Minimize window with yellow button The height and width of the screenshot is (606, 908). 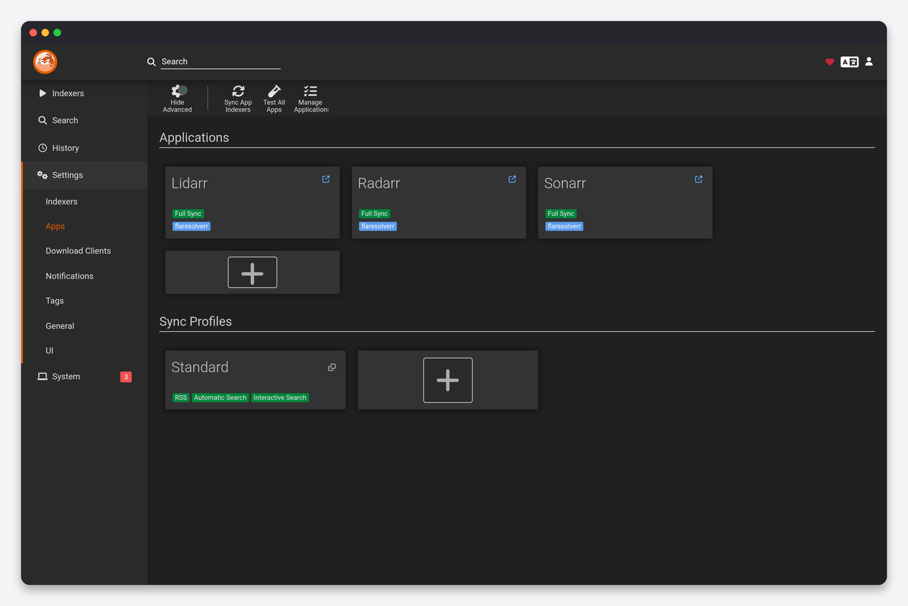click(45, 33)
